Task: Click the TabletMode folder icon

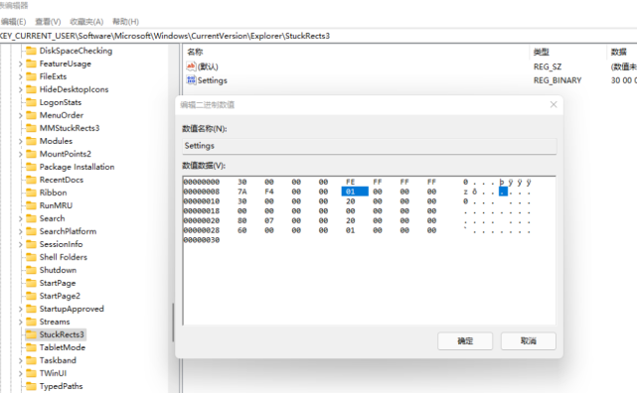Action: 31,347
